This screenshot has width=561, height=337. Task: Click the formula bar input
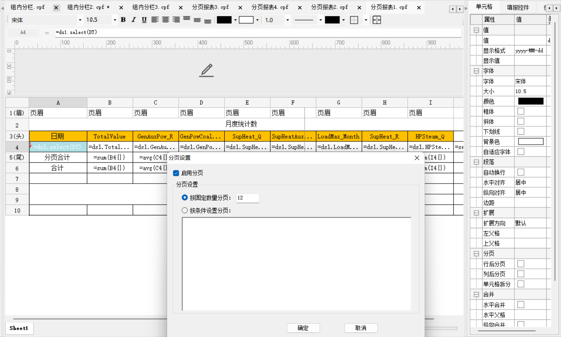pyautogui.click(x=258, y=32)
